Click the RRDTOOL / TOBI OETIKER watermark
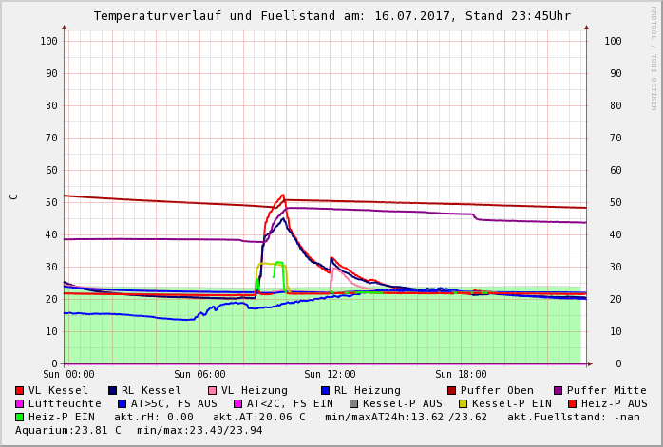Screen dimensions: 663x447 pos(654,57)
